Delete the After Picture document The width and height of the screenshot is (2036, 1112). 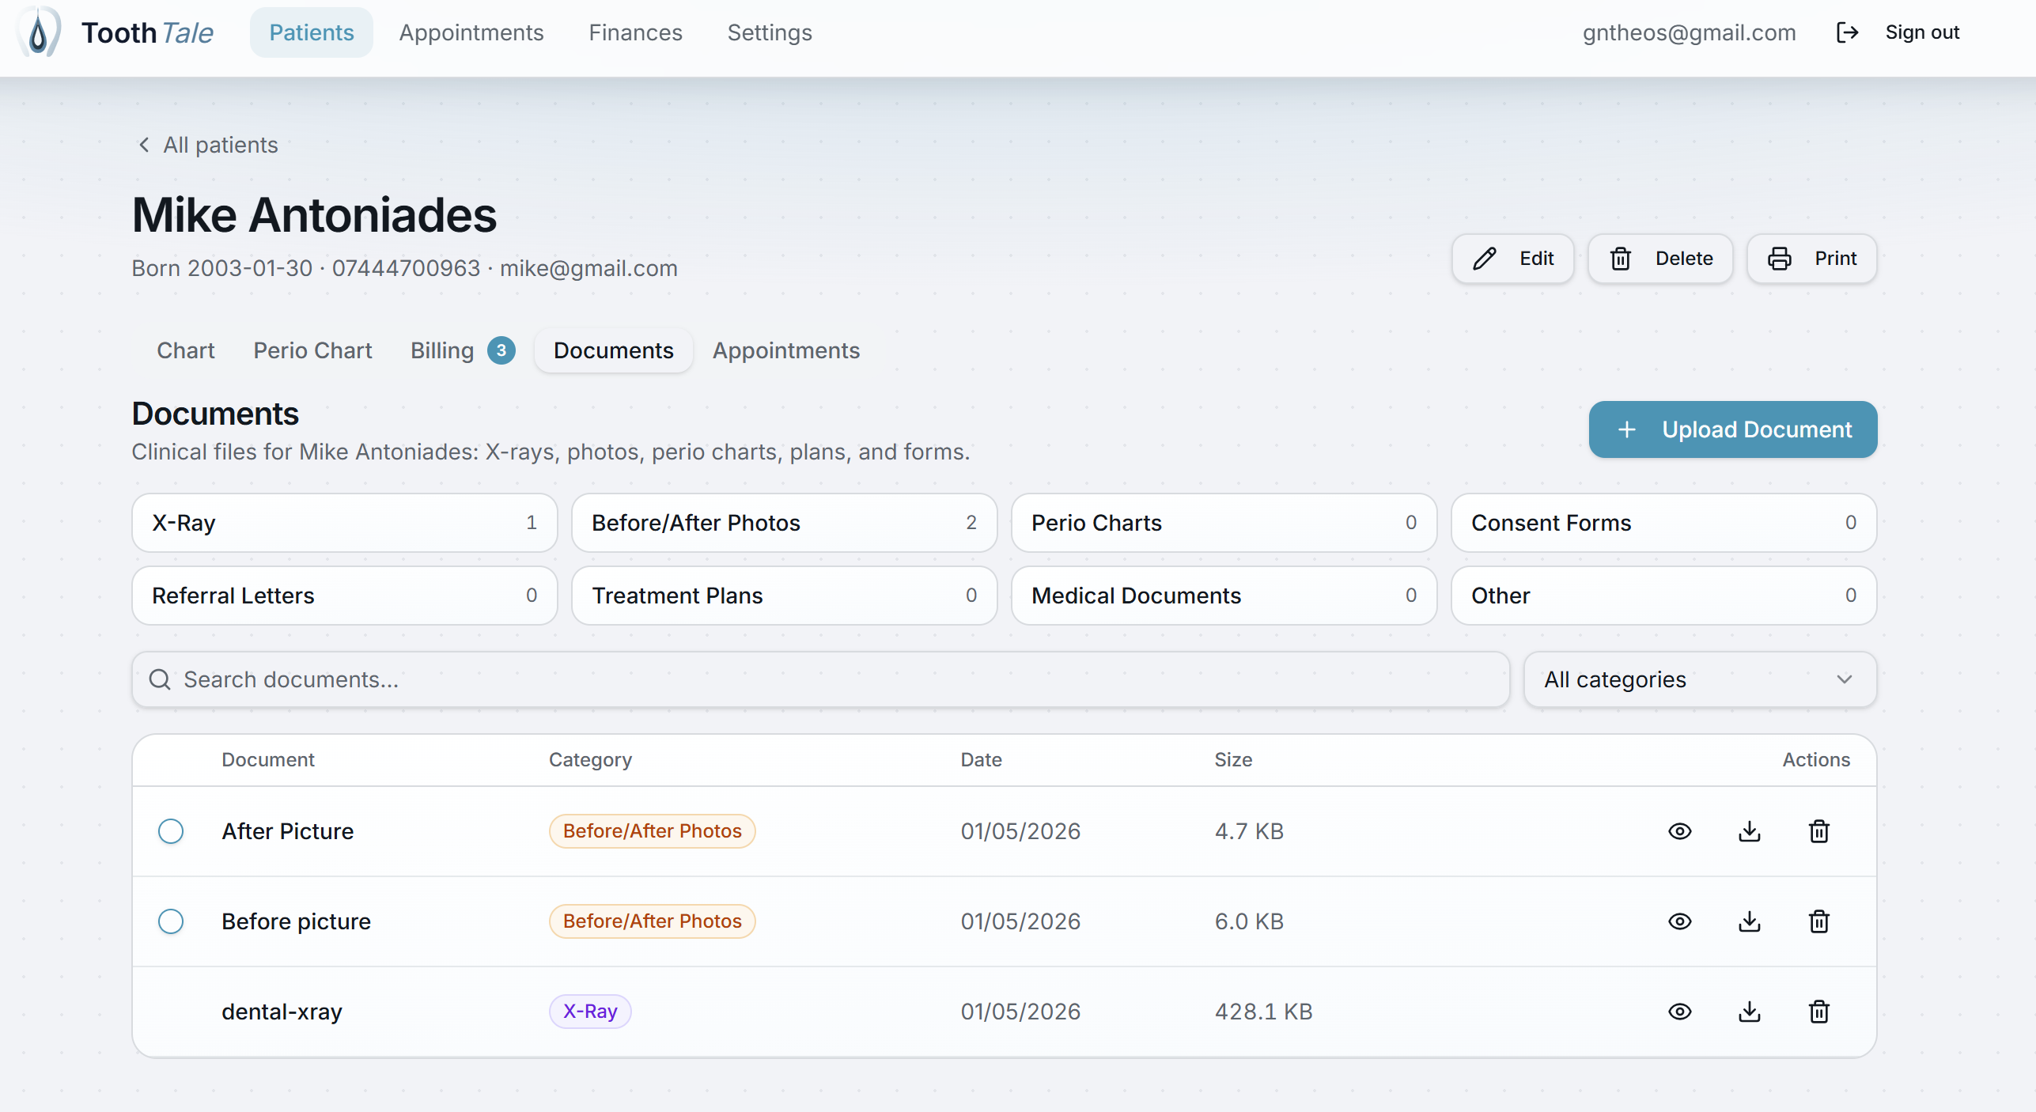(x=1818, y=831)
